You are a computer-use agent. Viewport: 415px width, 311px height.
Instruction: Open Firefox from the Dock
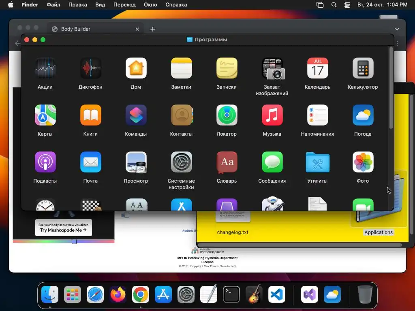tap(118, 294)
